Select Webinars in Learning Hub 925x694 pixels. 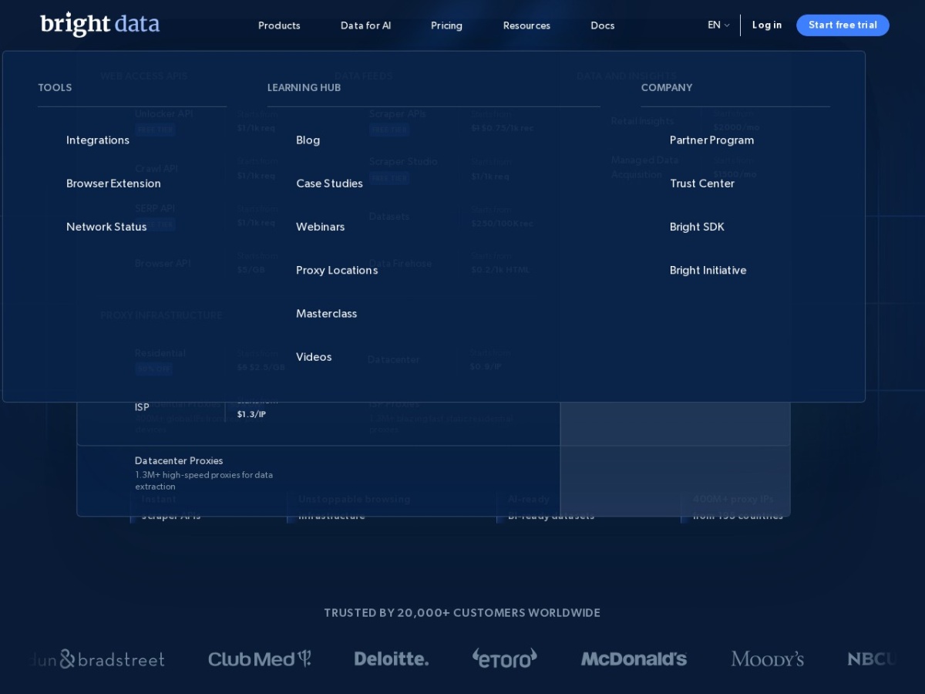coord(320,227)
